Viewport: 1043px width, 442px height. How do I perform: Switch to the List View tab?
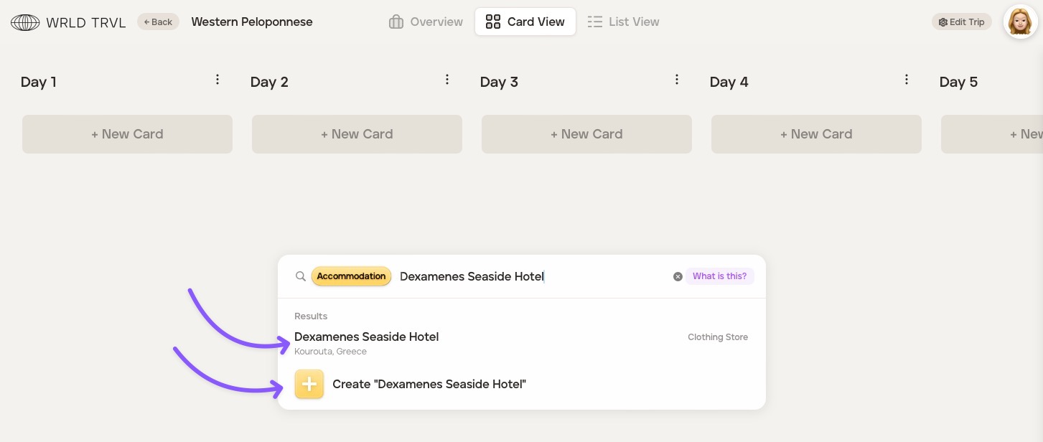pyautogui.click(x=623, y=22)
